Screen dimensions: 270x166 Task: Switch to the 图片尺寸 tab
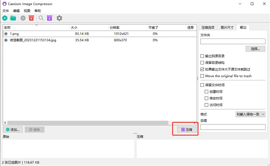coord(227,27)
